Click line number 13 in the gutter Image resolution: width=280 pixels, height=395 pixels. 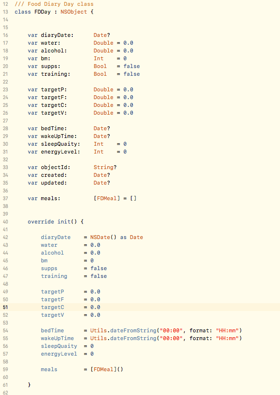pyautogui.click(x=5, y=12)
